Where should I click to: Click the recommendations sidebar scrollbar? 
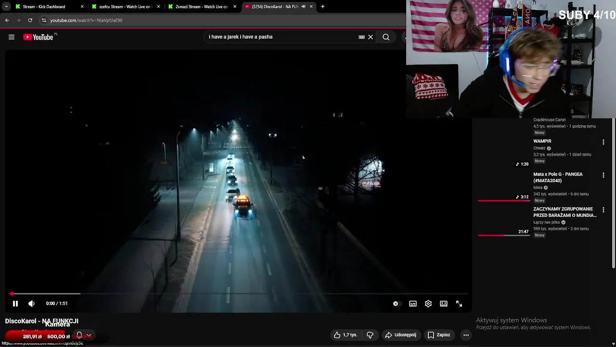(614, 193)
